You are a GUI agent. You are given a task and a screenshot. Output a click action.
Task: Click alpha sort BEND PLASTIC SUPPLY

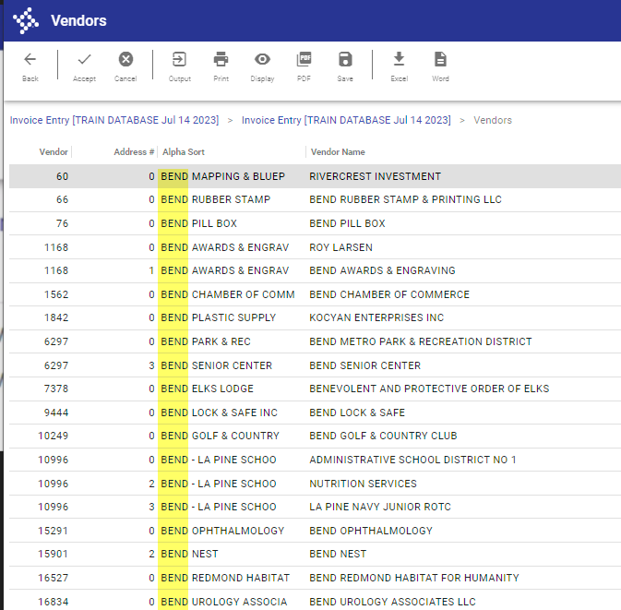click(218, 317)
